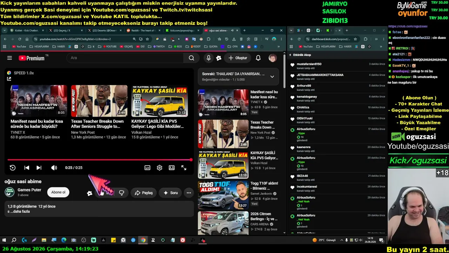Screen dimensions: 449x253
Task: Show more bookmarks with the overflow chevron
Action: click(x=279, y=46)
